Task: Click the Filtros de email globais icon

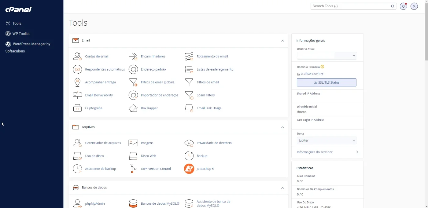Action: click(133, 82)
